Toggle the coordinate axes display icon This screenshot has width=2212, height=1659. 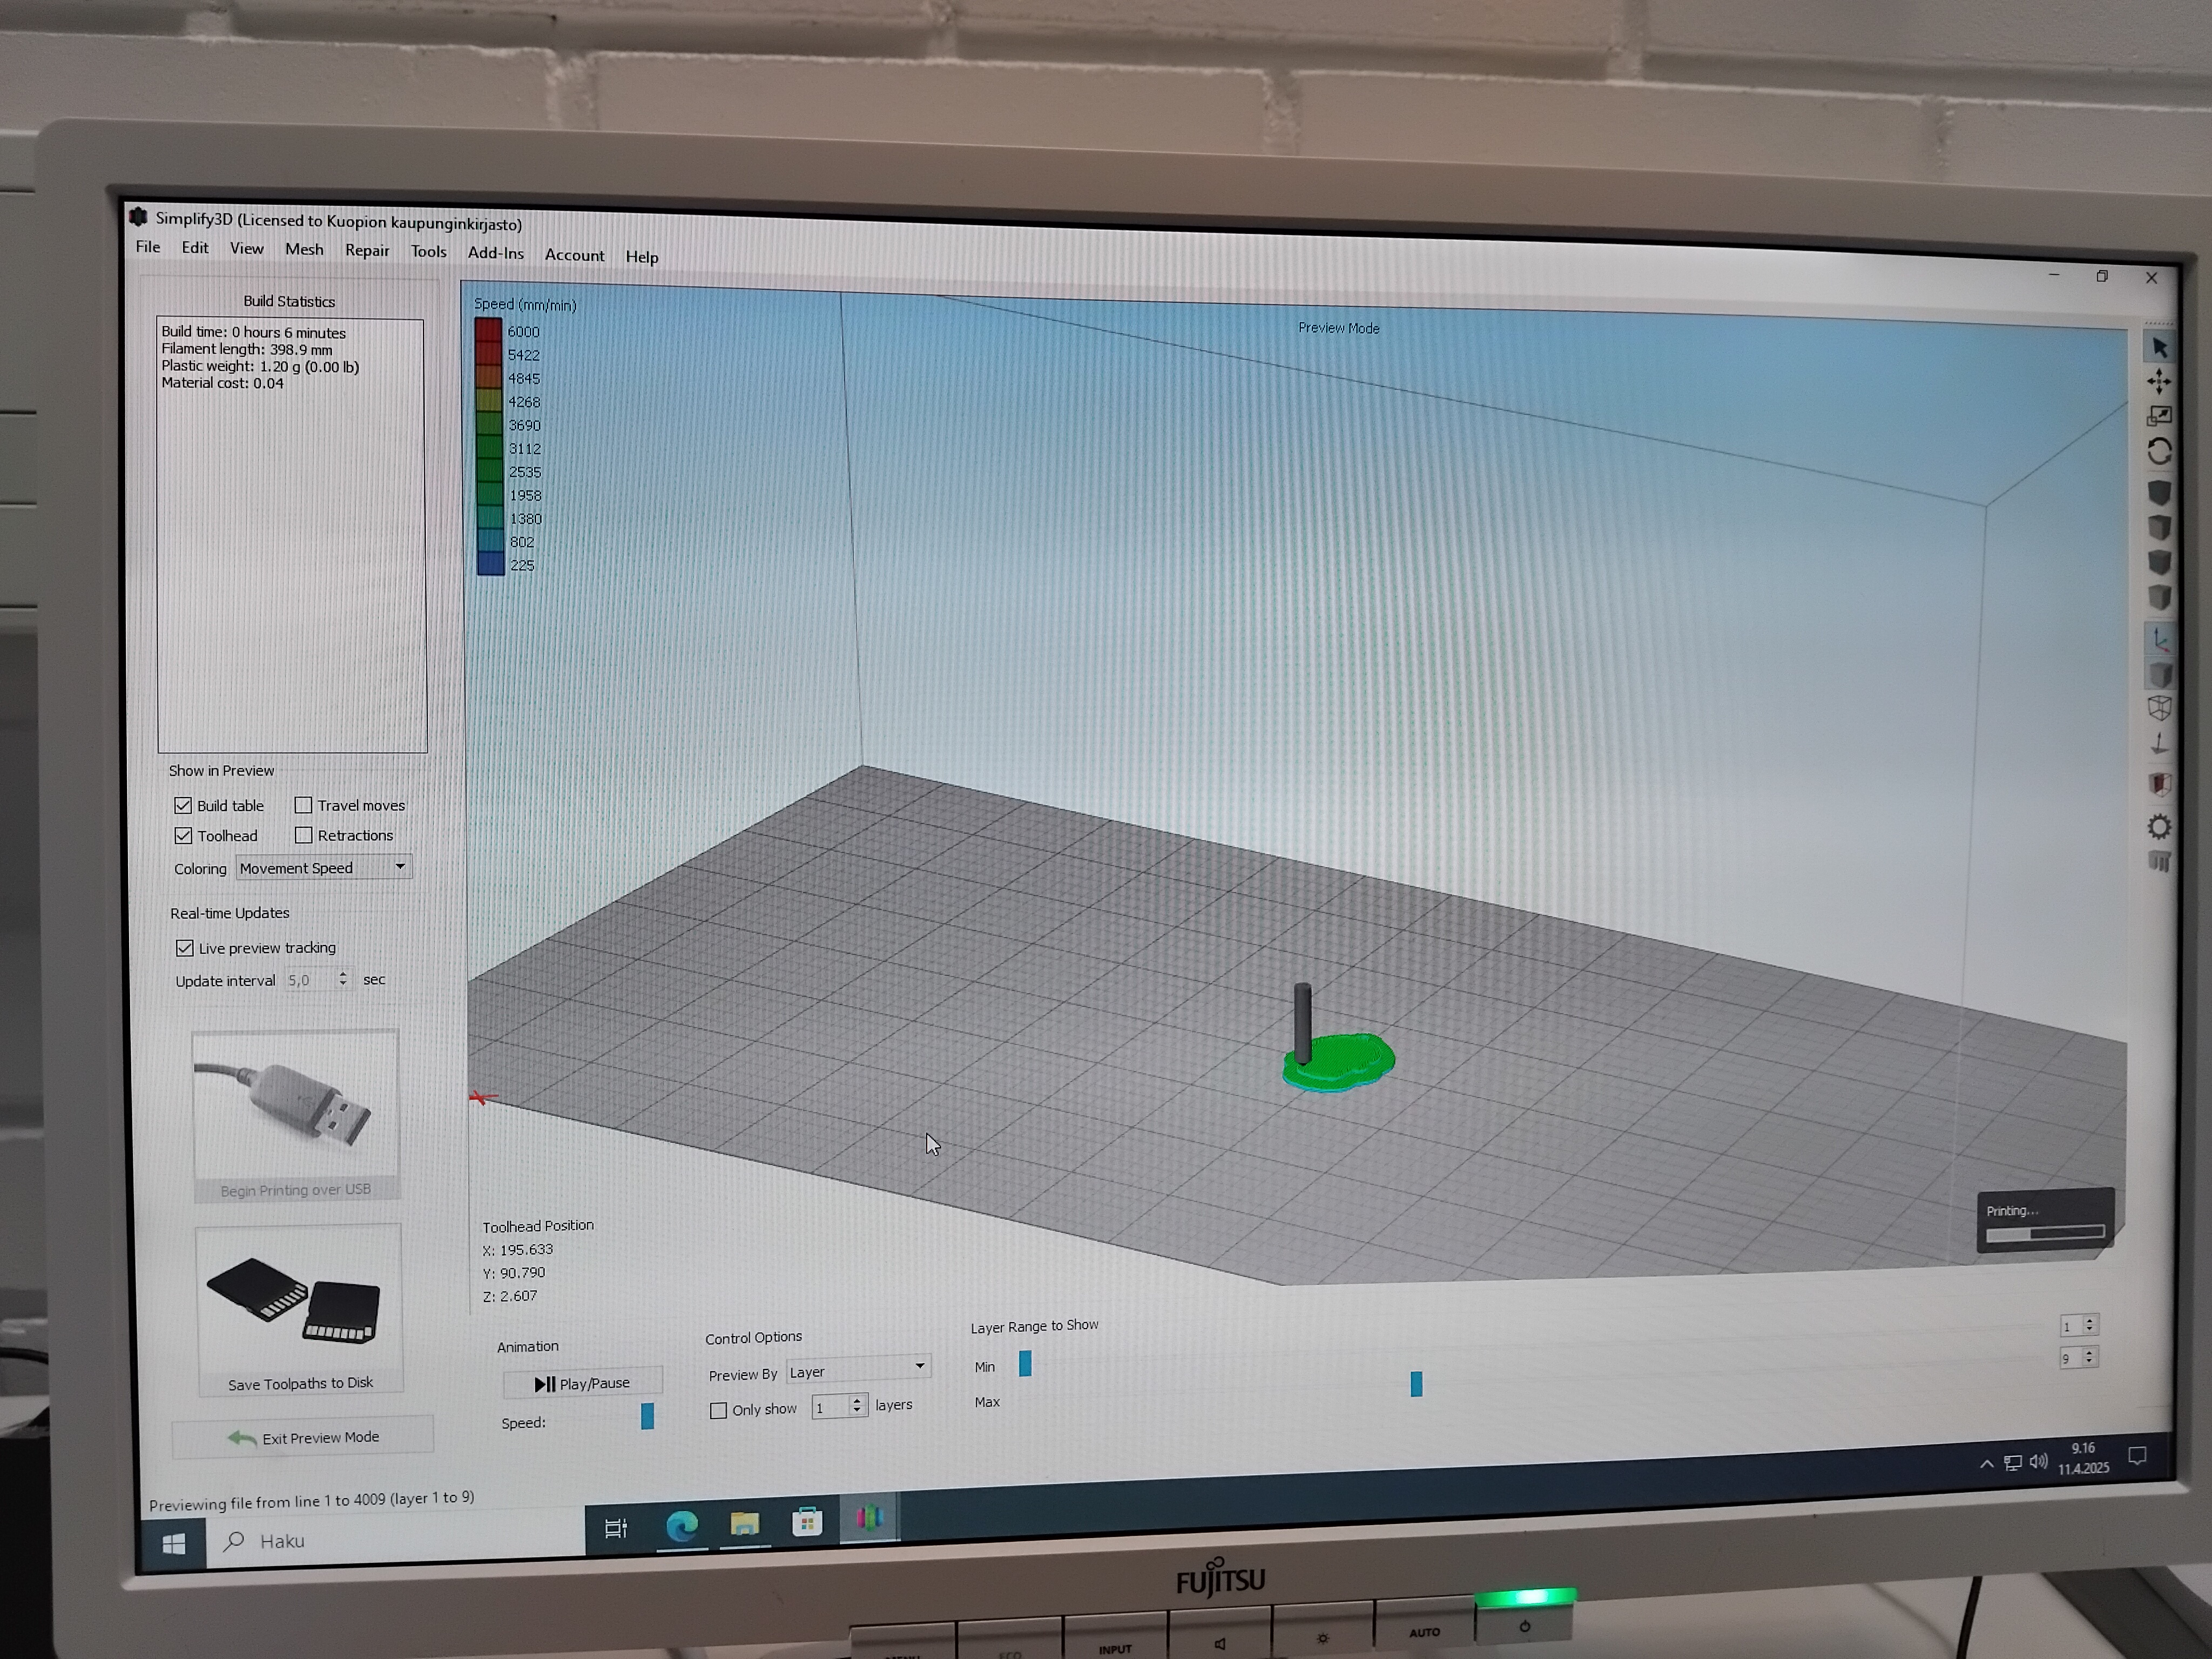2160,640
